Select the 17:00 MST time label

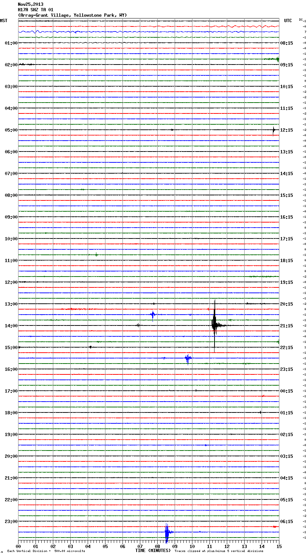(x=11, y=391)
